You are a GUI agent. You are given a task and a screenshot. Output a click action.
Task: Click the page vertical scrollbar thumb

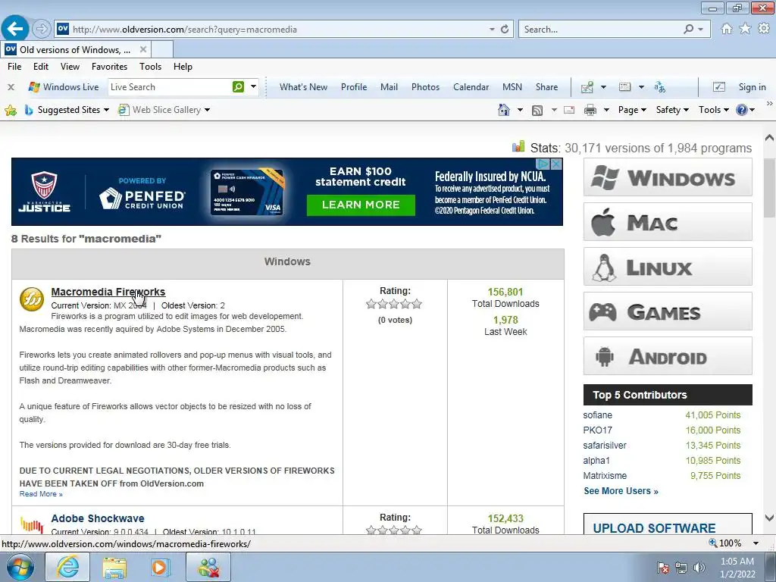tap(769, 188)
